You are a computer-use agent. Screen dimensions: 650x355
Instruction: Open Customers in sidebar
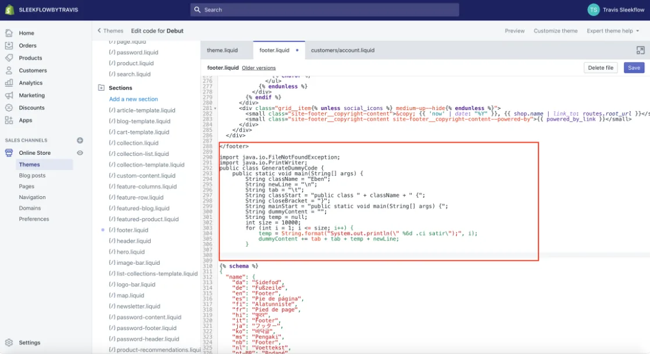[33, 70]
